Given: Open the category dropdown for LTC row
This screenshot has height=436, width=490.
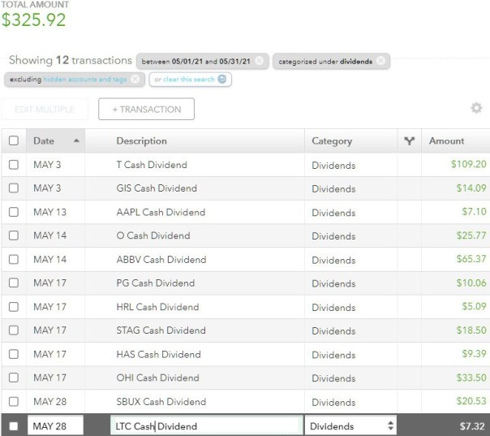Looking at the screenshot, I should tap(351, 426).
